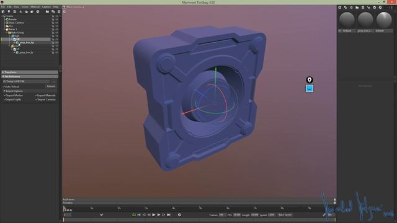Screen dimensions: 397x223
Task: Click the material trash delete icon
Action: pos(362,7)
